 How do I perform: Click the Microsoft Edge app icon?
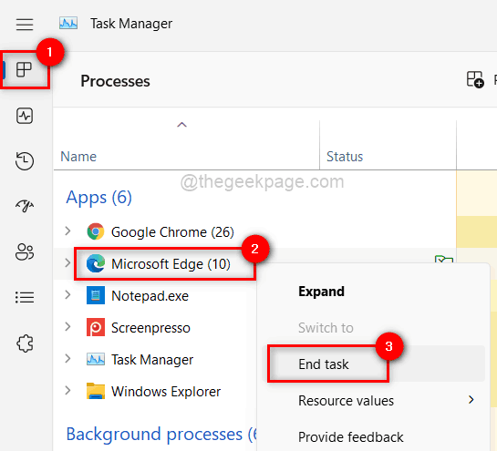tap(96, 263)
